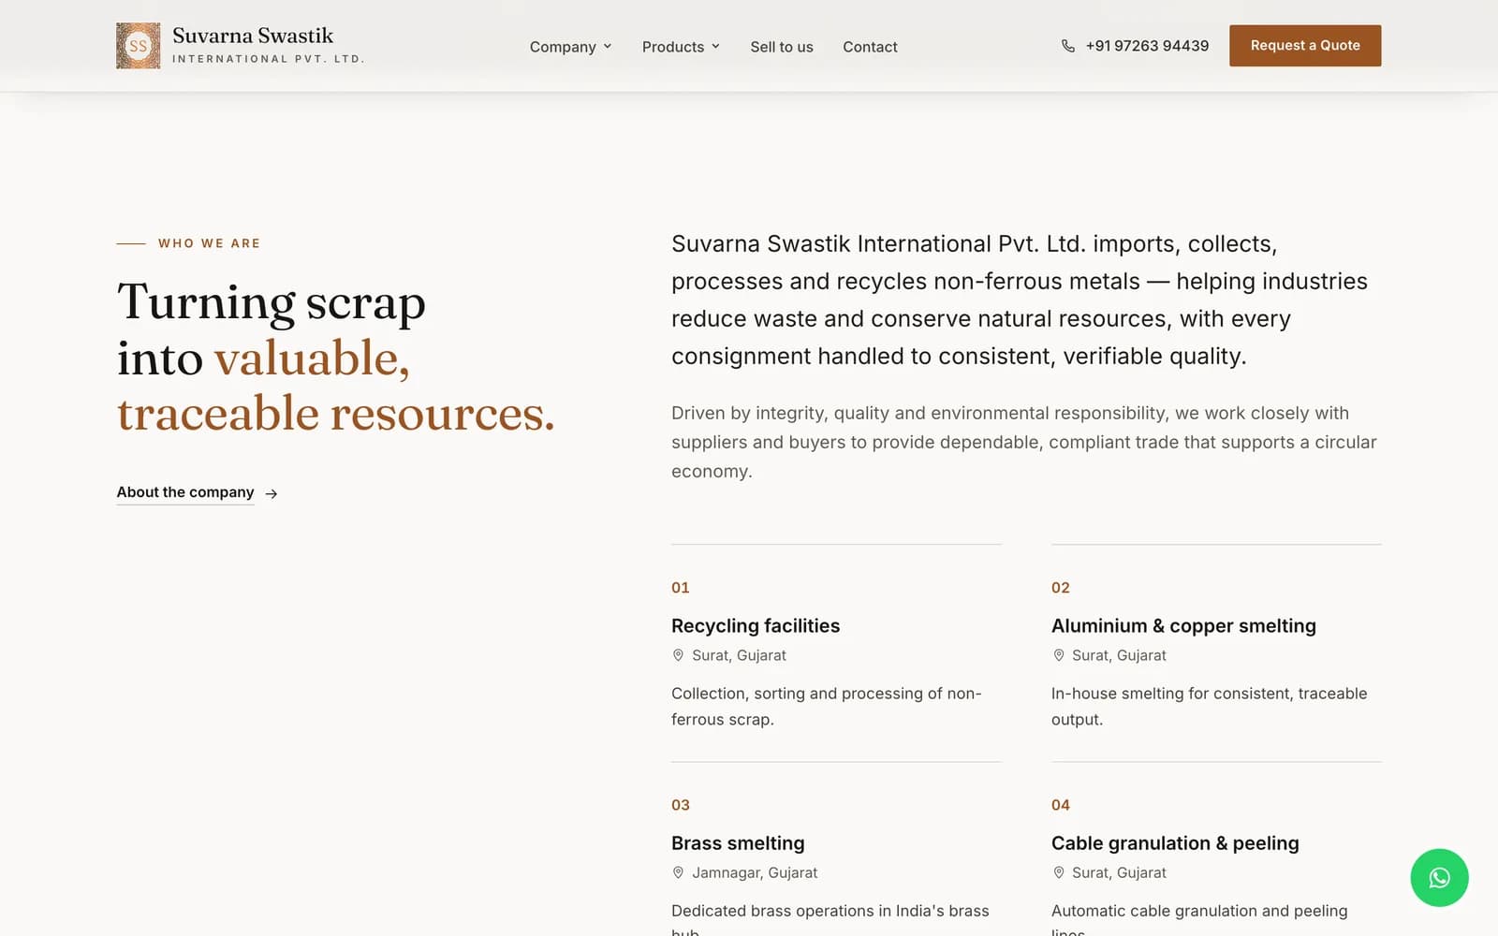Click the phone handset icon in header

[1068, 46]
